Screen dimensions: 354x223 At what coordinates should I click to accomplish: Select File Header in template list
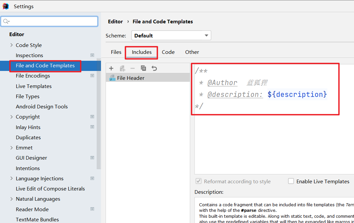pos(131,78)
